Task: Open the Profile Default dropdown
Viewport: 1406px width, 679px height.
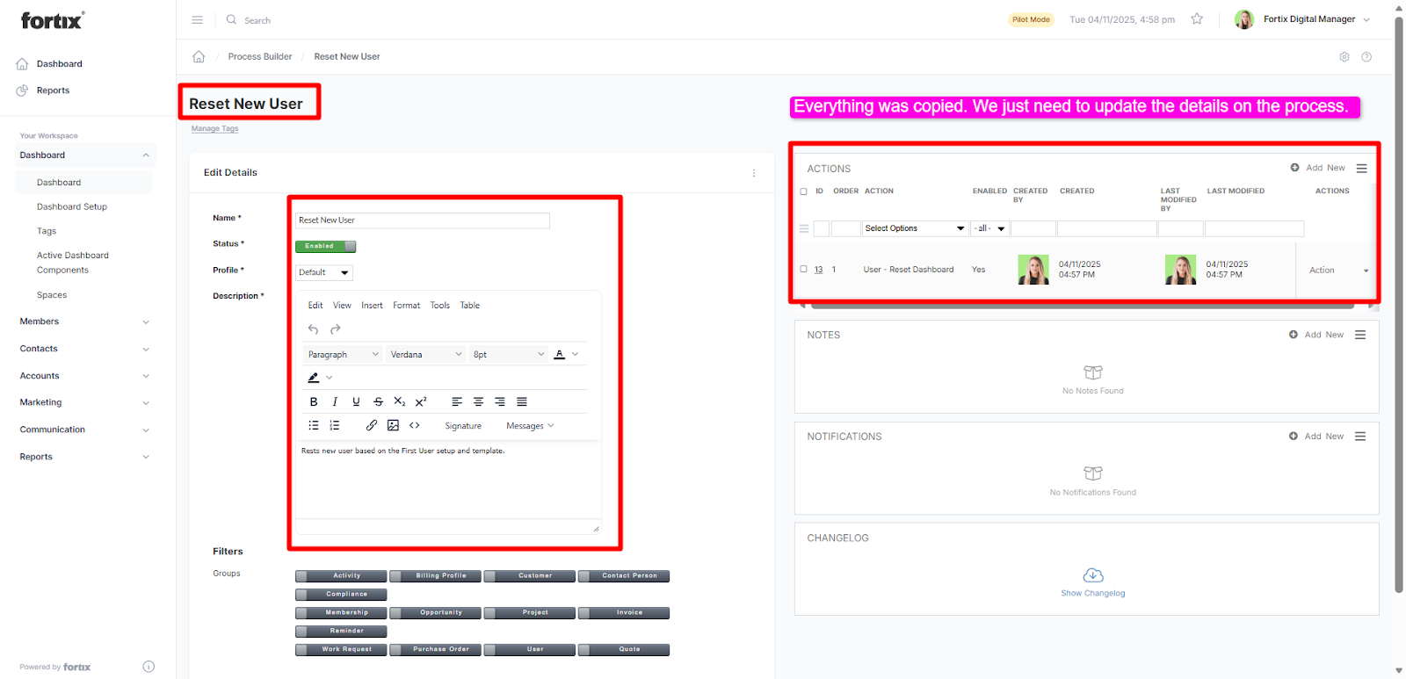Action: point(323,272)
